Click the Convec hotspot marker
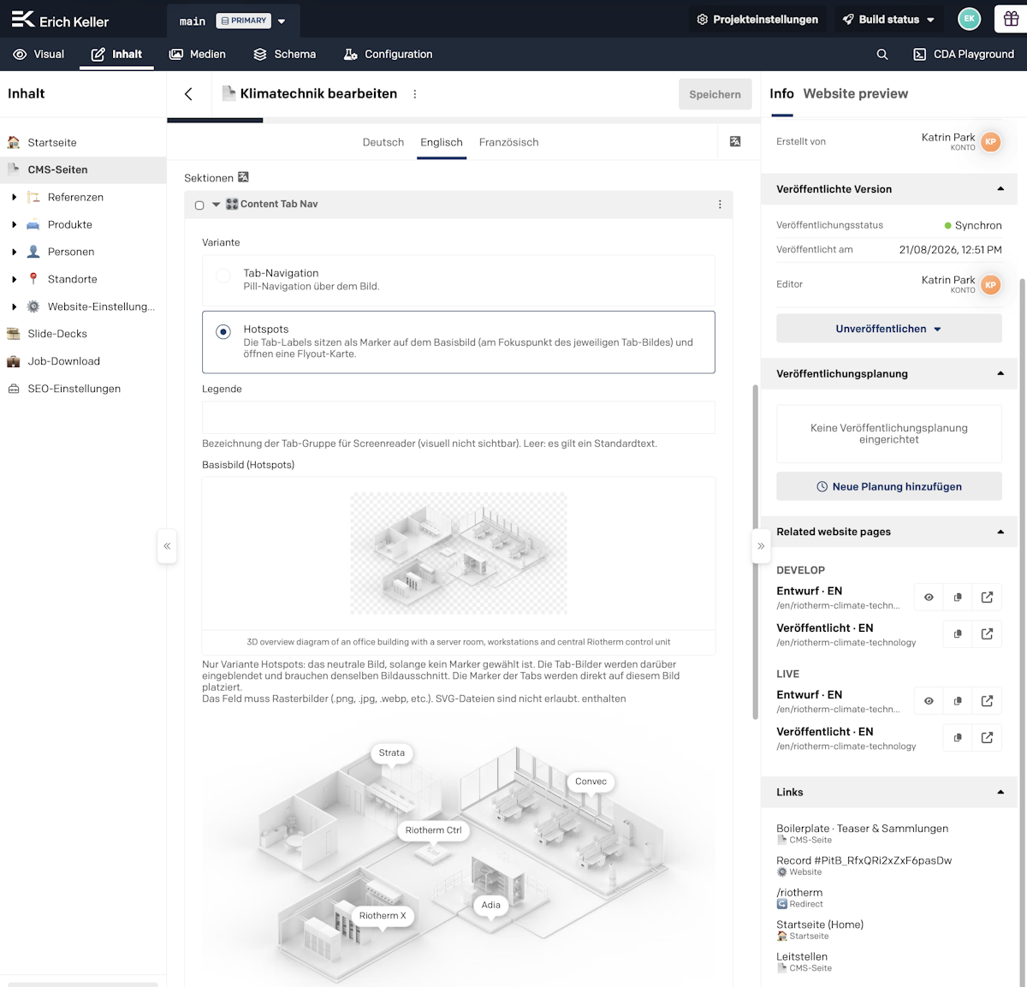 tap(591, 782)
